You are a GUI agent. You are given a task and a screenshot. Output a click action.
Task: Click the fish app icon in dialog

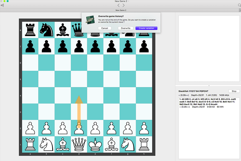(90, 20)
